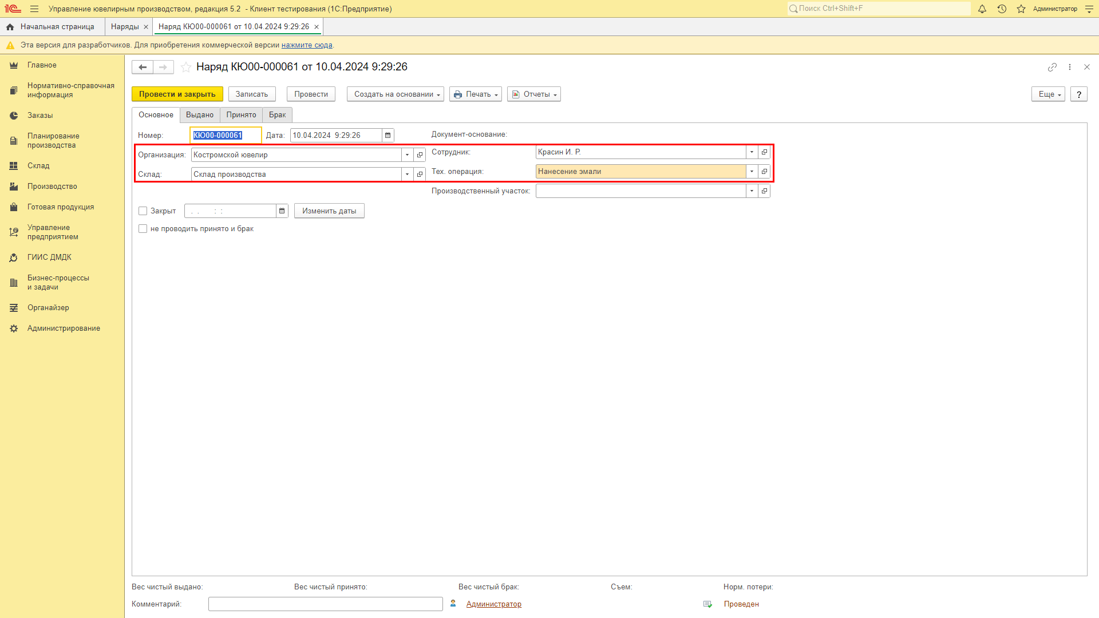This screenshot has height=618, width=1099.
Task: Navigate back with the left arrow
Action: [143, 68]
